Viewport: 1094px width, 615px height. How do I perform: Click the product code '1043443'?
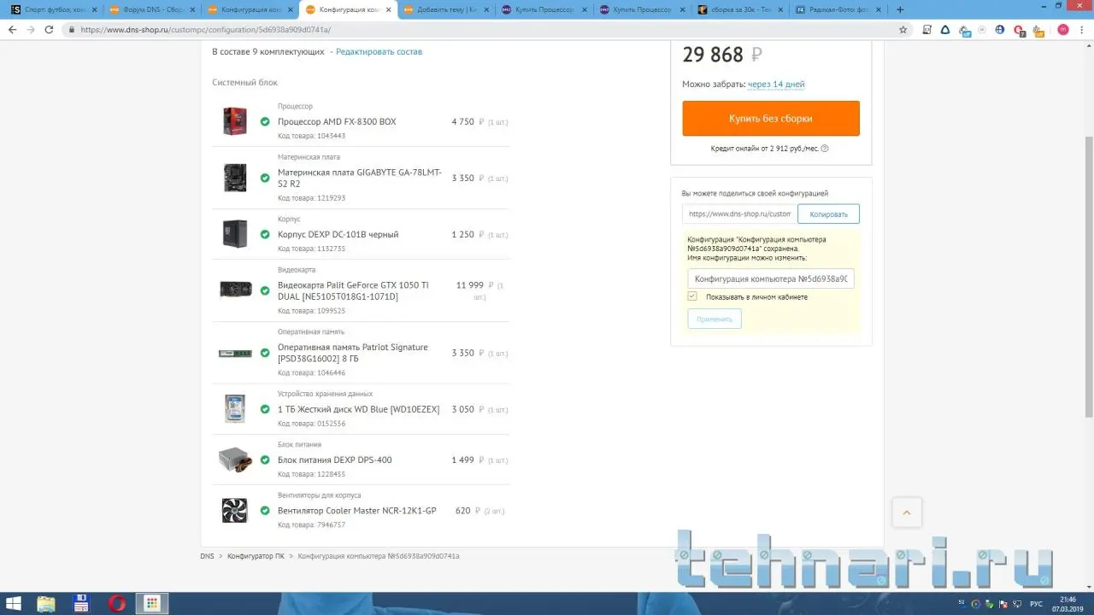pos(331,136)
